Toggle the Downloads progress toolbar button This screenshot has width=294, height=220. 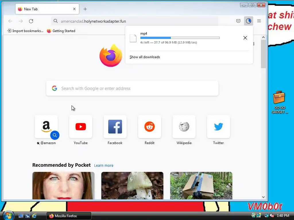pos(248,21)
